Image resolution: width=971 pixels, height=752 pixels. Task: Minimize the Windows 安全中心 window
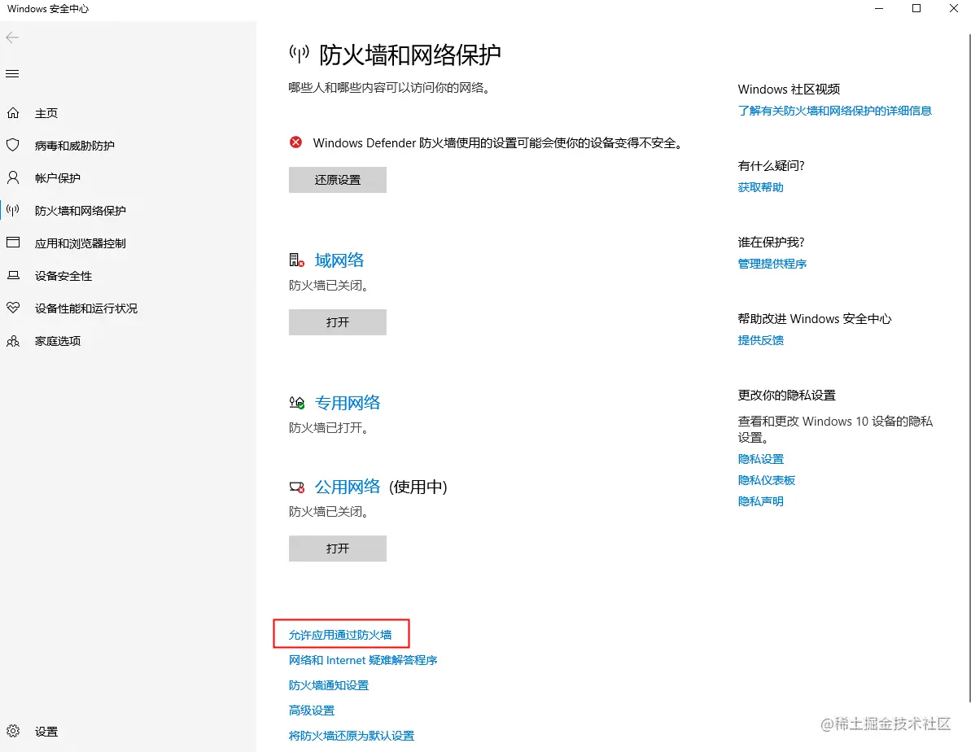pos(879,9)
